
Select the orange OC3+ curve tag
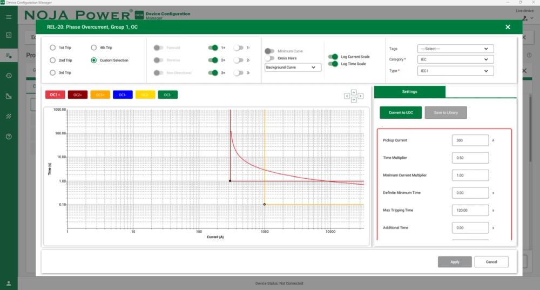coord(100,95)
